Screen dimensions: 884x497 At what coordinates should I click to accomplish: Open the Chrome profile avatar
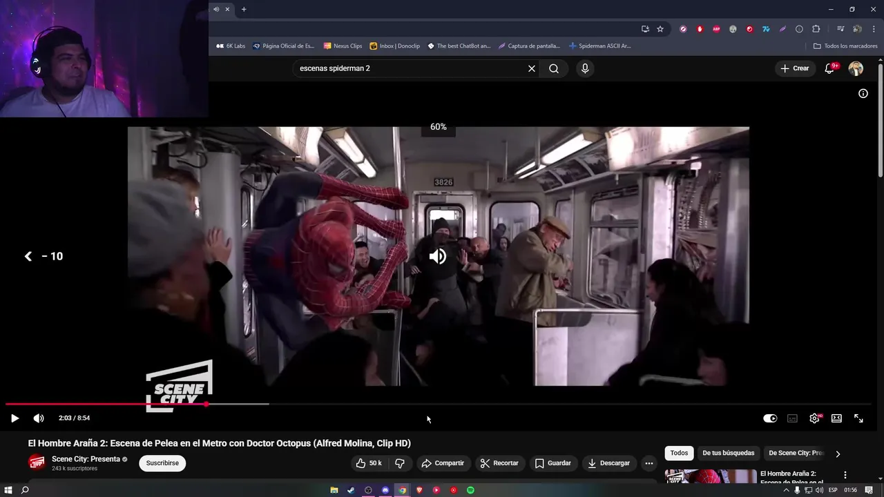click(x=857, y=29)
